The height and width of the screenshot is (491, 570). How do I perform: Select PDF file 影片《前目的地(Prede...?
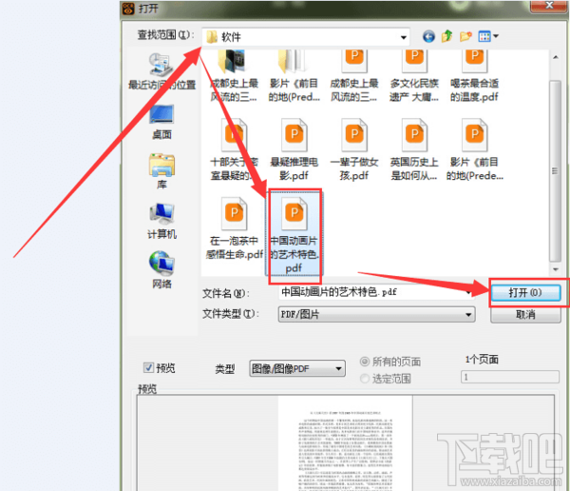[474, 149]
